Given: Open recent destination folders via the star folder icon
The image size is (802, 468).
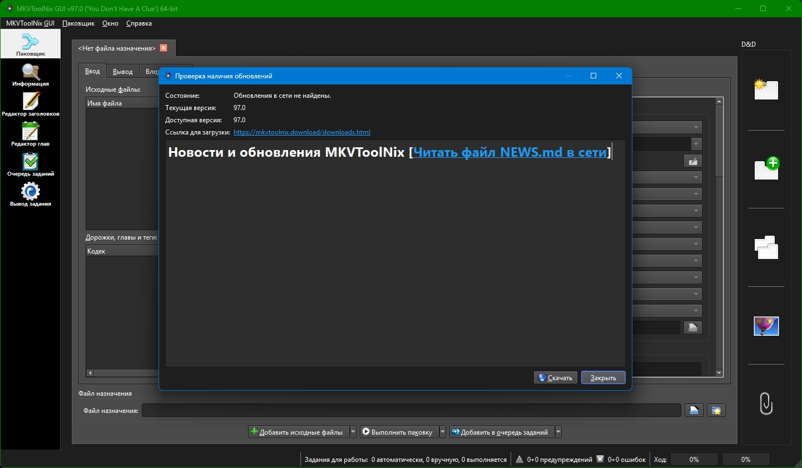Looking at the screenshot, I should (716, 411).
